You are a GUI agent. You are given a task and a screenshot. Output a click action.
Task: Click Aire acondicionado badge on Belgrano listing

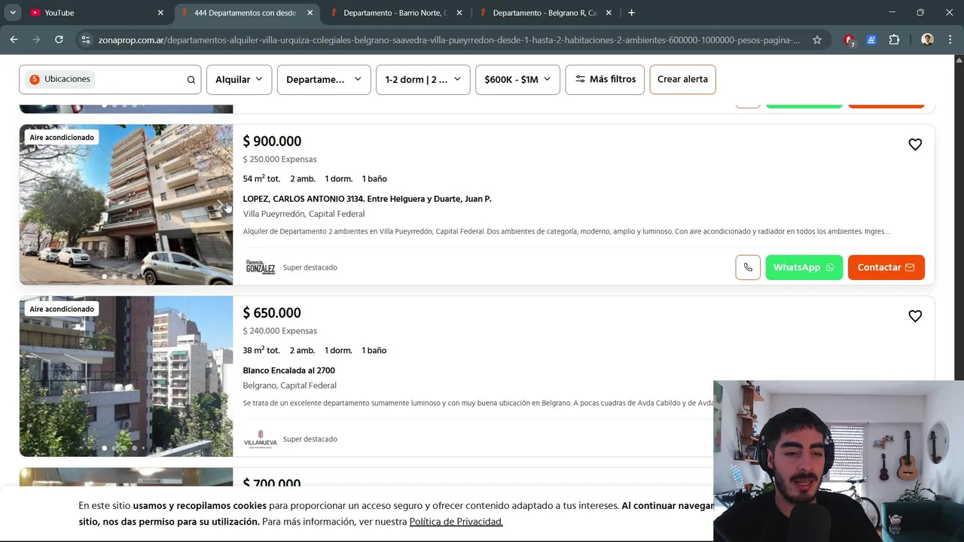pos(62,309)
